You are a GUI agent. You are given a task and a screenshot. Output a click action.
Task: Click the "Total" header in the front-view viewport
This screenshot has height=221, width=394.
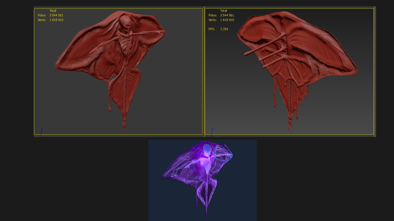point(53,11)
